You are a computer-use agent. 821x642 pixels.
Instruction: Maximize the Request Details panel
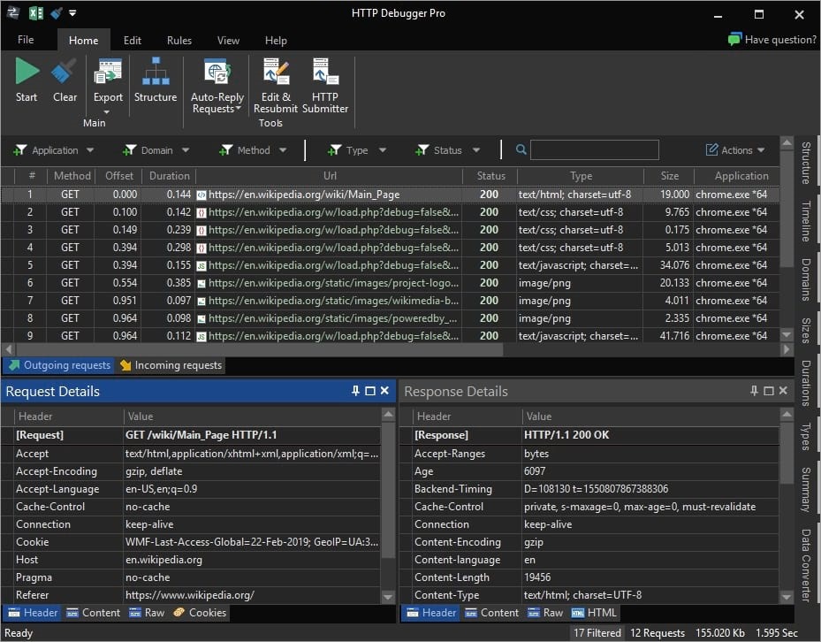pyautogui.click(x=370, y=391)
